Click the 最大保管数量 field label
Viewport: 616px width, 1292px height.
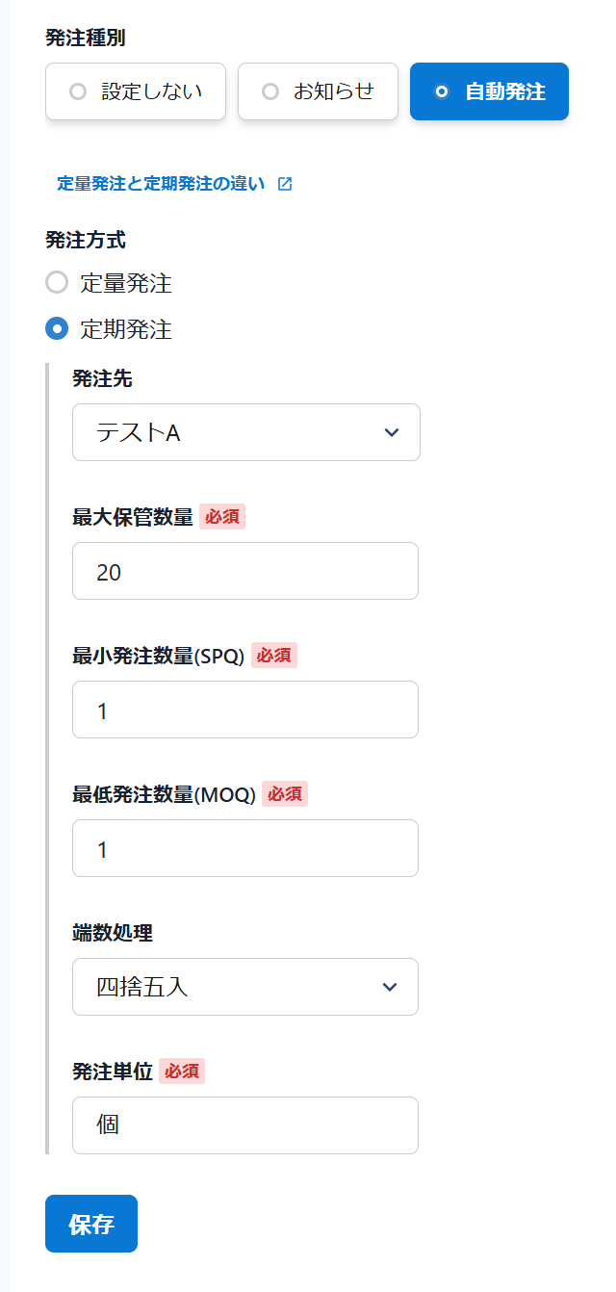coord(133,517)
